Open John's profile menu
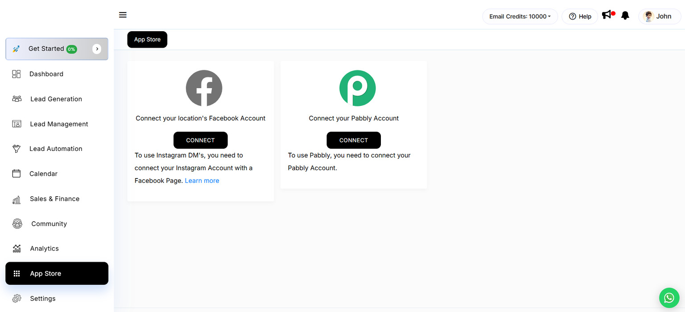 point(660,16)
